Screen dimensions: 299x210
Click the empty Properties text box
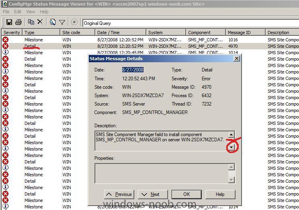tap(161, 173)
